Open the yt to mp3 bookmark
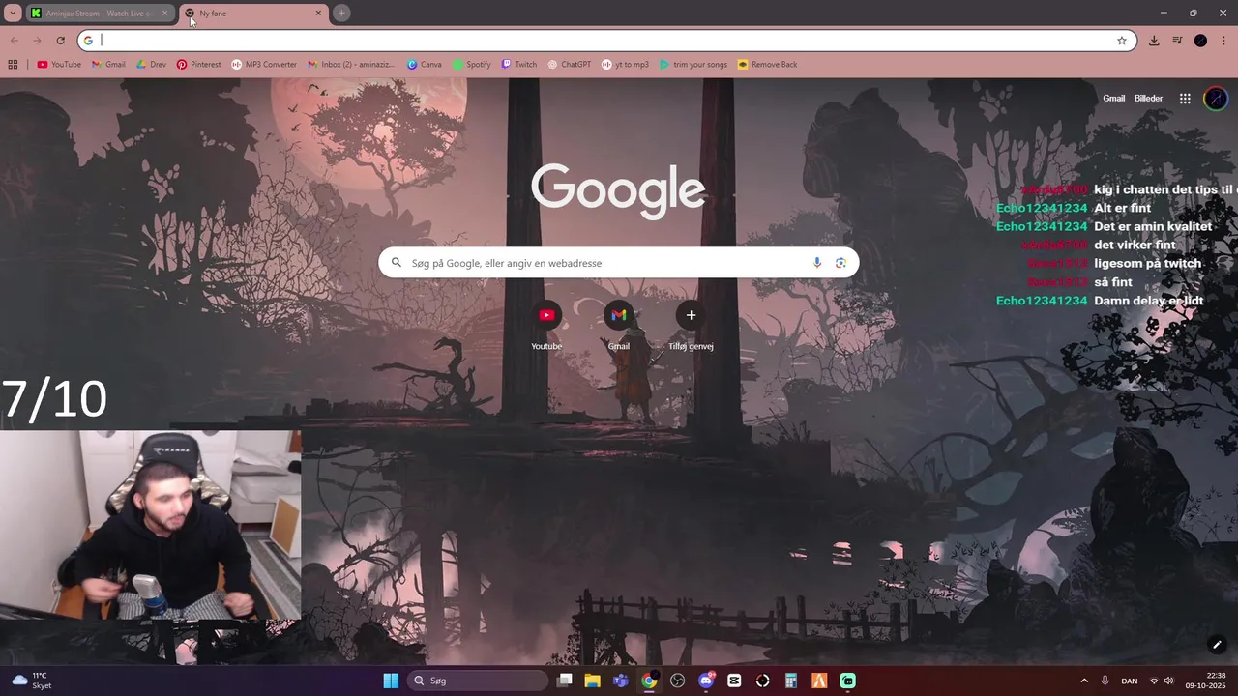This screenshot has width=1238, height=696. (x=625, y=65)
